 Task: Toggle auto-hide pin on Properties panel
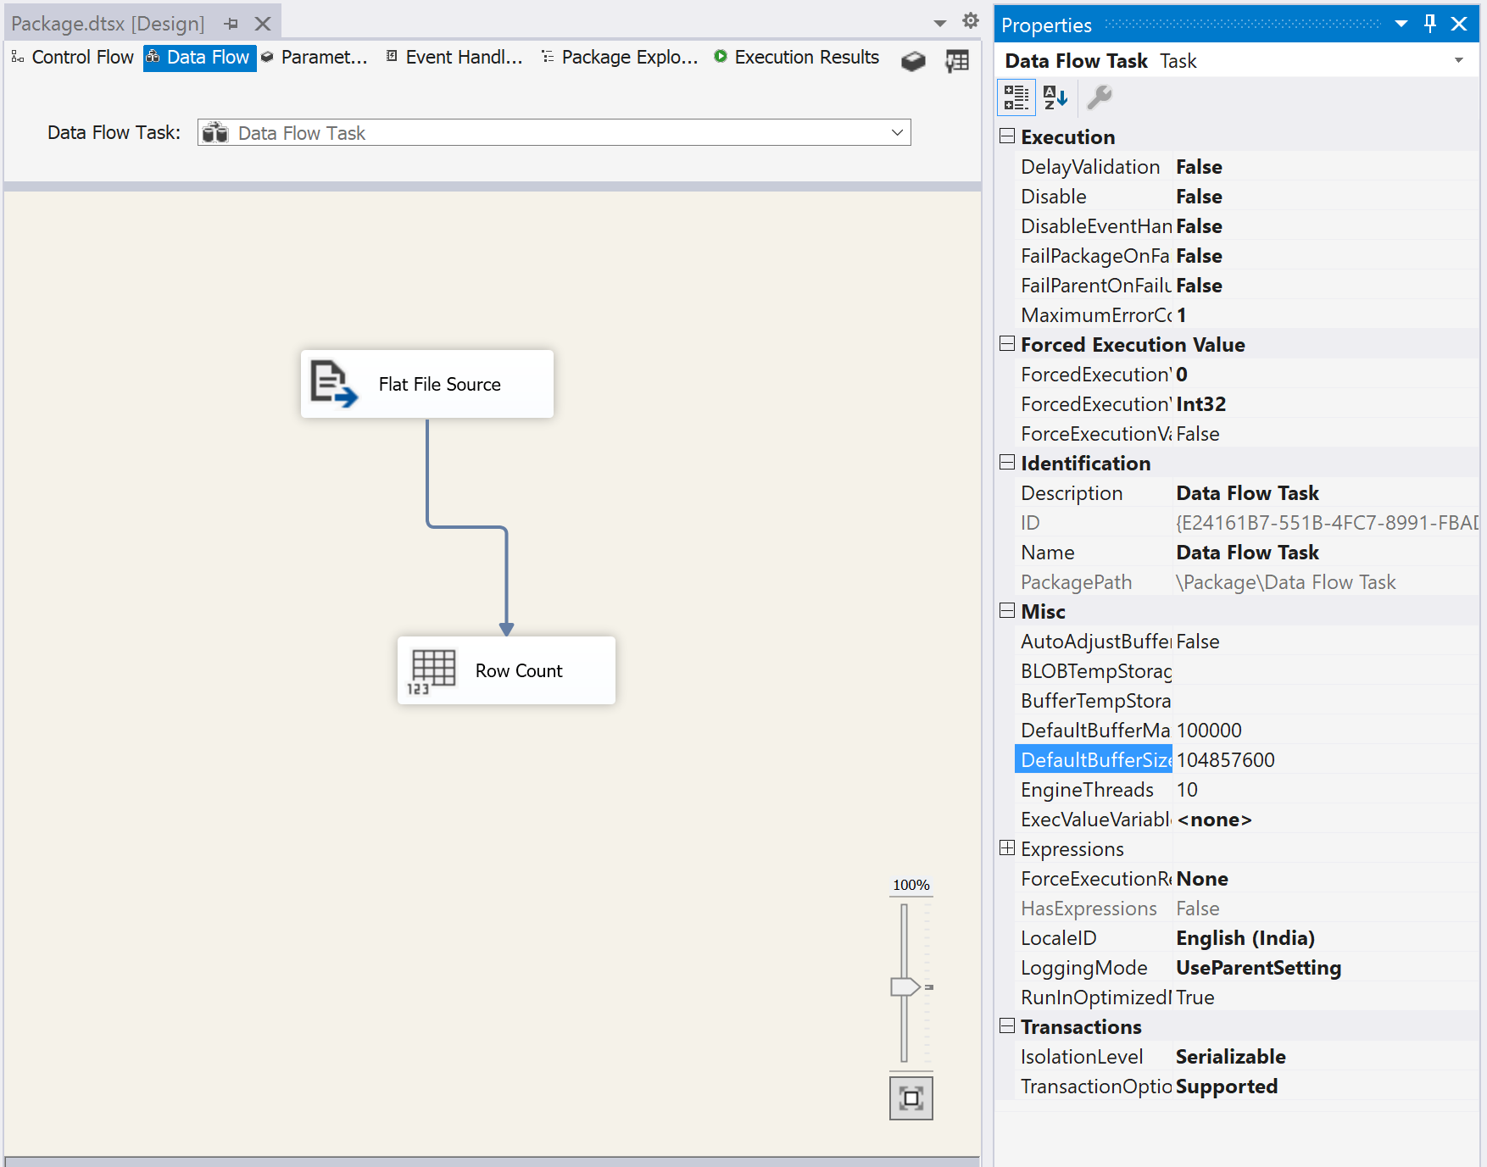1430,24
